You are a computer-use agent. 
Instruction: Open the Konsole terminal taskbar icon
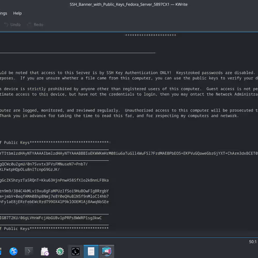coord(29,251)
